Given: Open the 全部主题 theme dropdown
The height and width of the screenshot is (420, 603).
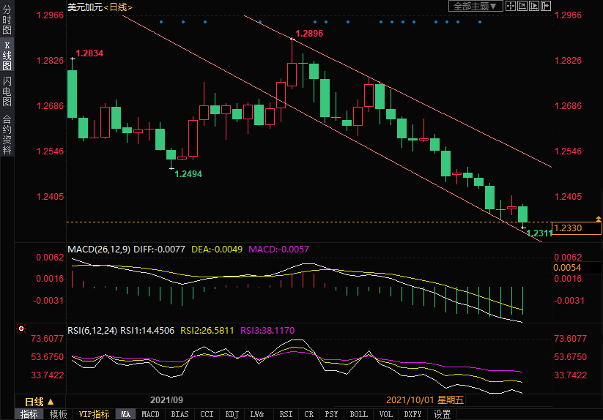Looking at the screenshot, I should [x=475, y=6].
